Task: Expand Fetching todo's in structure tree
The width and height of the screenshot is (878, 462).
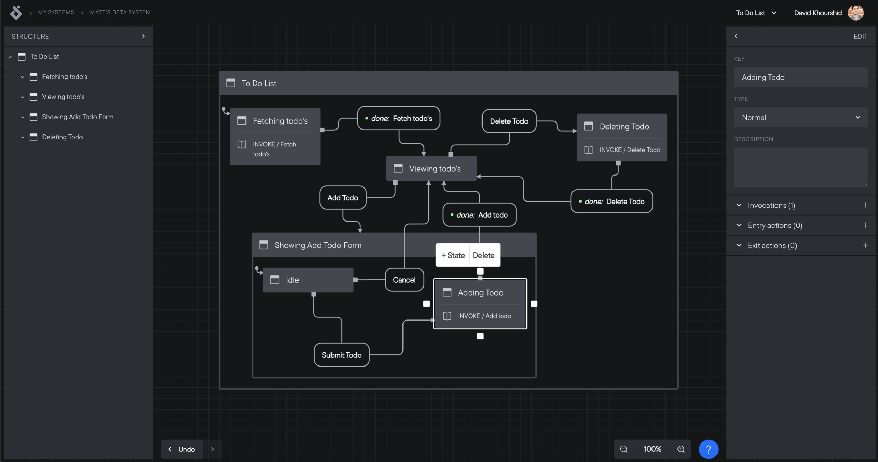Action: (22, 77)
